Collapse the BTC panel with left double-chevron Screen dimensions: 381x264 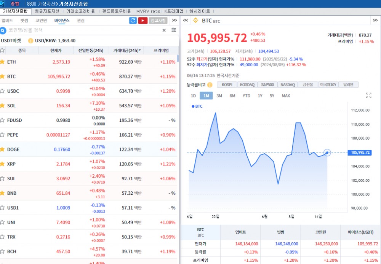186,21
